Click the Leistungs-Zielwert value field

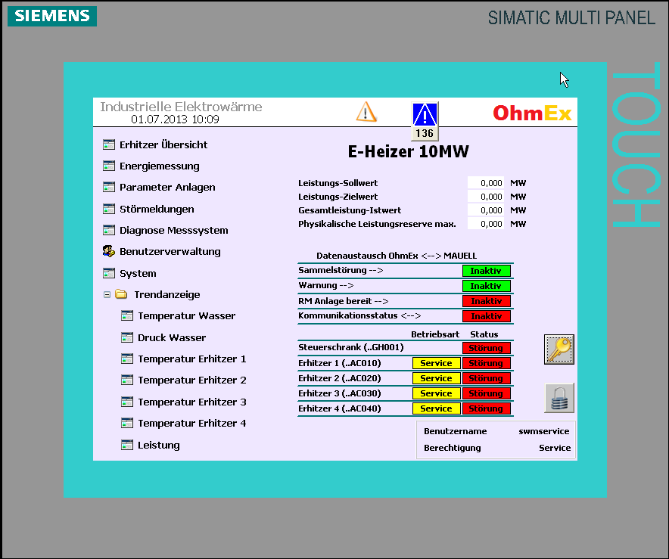click(486, 197)
